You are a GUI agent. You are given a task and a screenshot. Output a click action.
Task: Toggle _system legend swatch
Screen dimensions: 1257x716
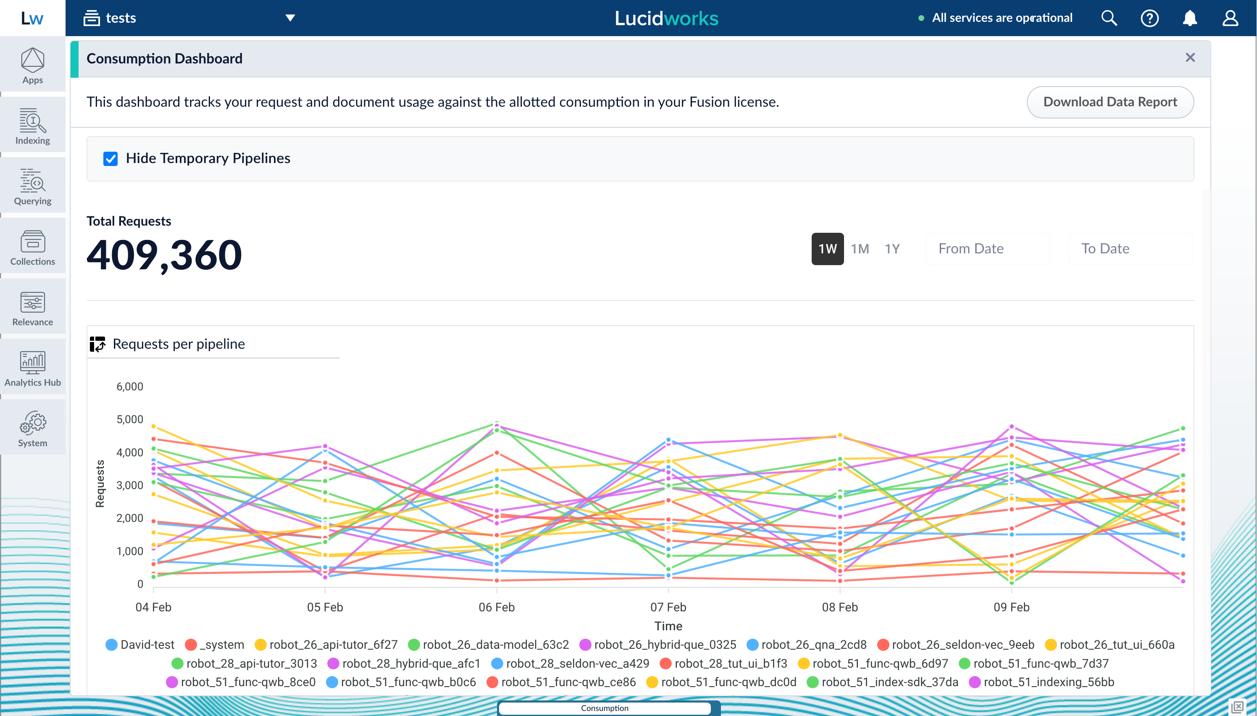coord(191,645)
